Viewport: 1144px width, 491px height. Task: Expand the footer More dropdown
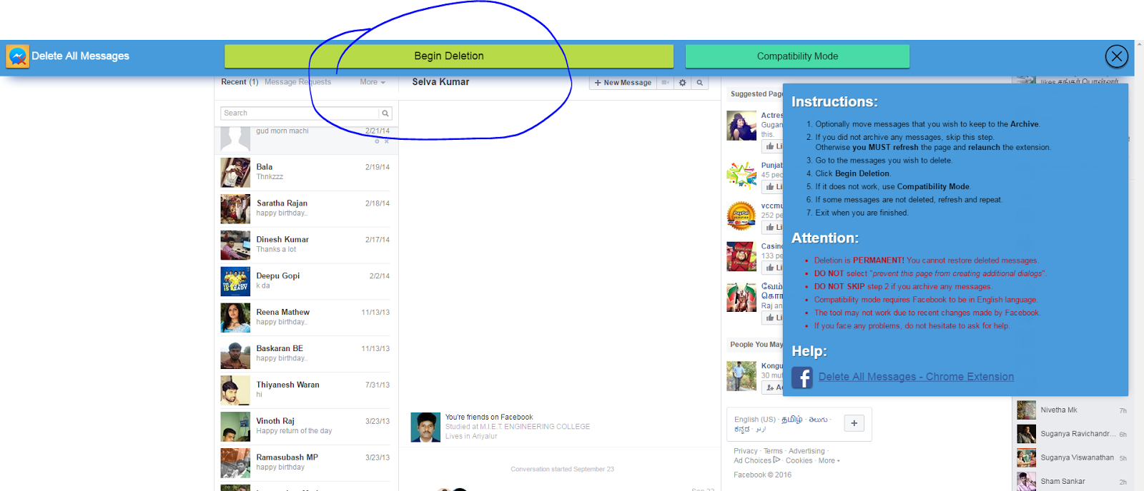point(829,460)
